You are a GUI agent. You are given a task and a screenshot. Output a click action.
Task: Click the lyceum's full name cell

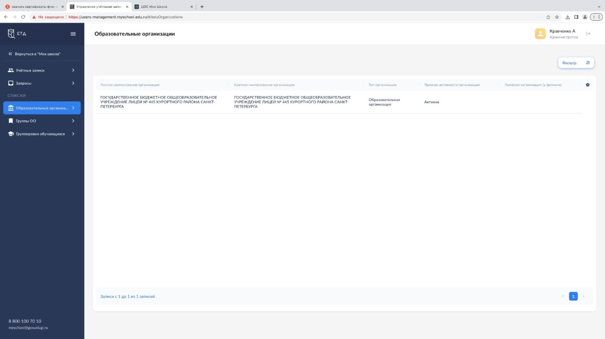[159, 102]
